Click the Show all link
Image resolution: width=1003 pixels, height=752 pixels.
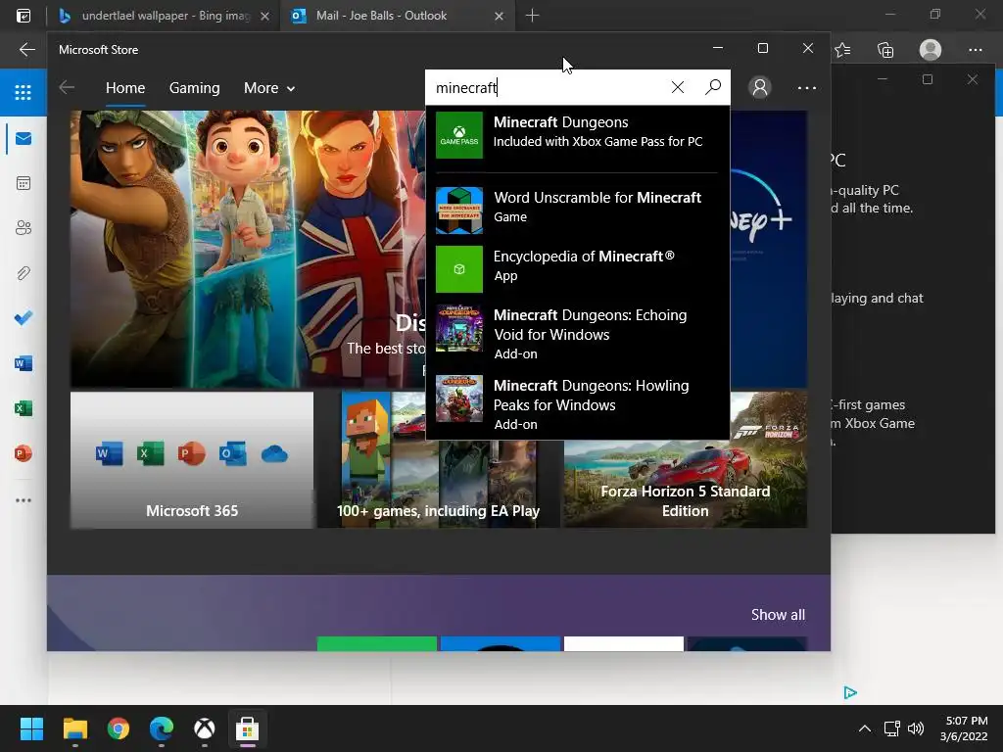click(778, 615)
